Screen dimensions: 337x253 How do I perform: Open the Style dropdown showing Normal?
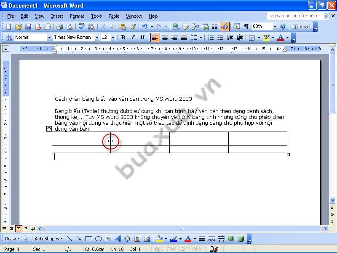[49, 38]
